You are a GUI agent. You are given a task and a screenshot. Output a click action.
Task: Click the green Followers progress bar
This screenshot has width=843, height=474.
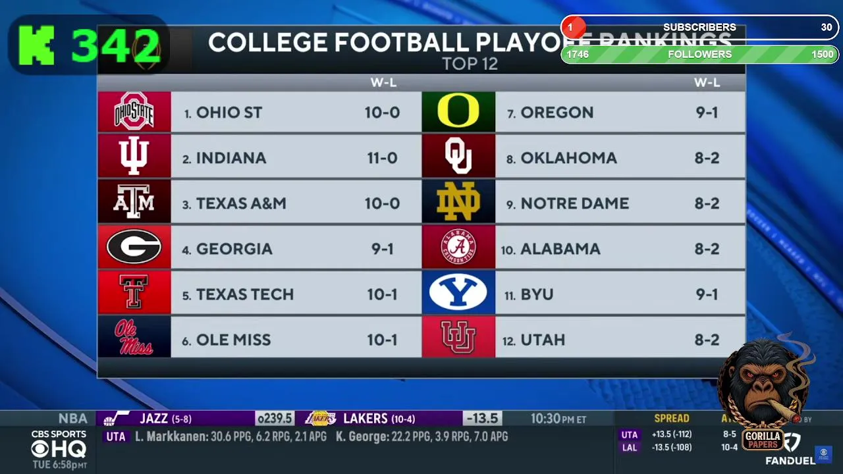click(x=699, y=55)
